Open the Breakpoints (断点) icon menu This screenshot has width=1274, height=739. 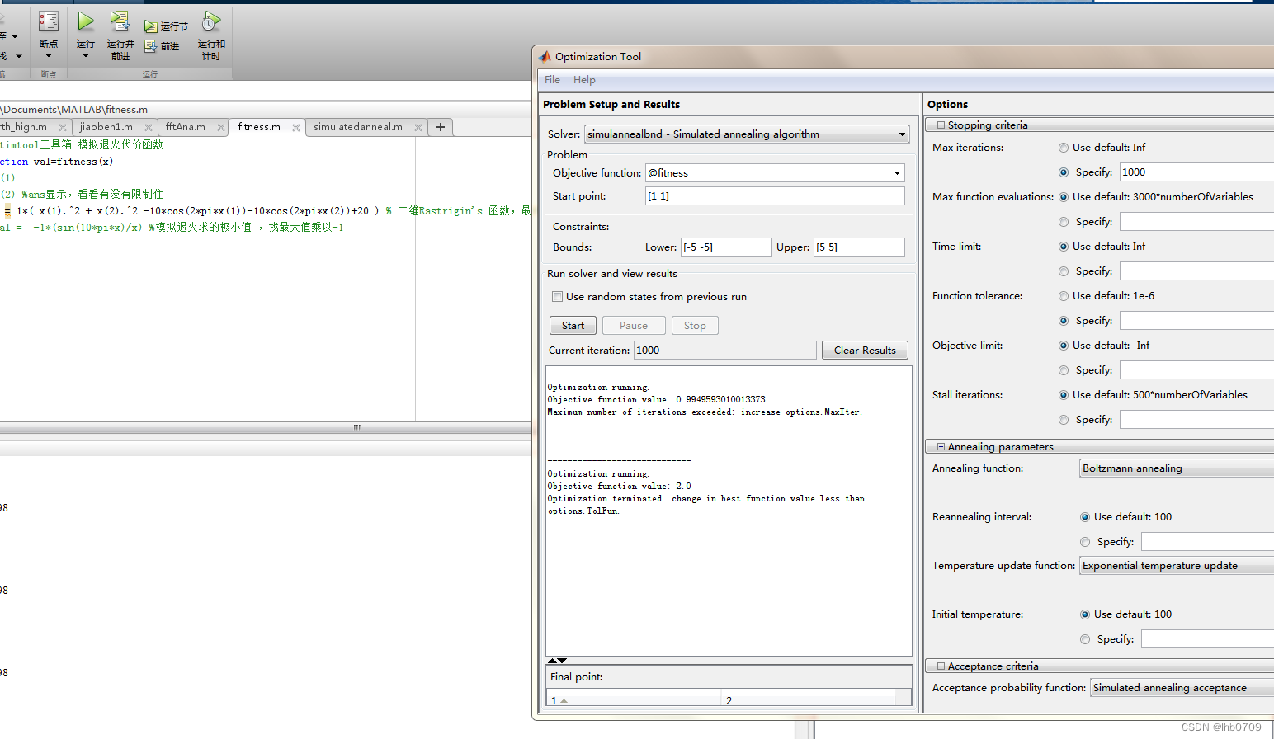click(49, 21)
